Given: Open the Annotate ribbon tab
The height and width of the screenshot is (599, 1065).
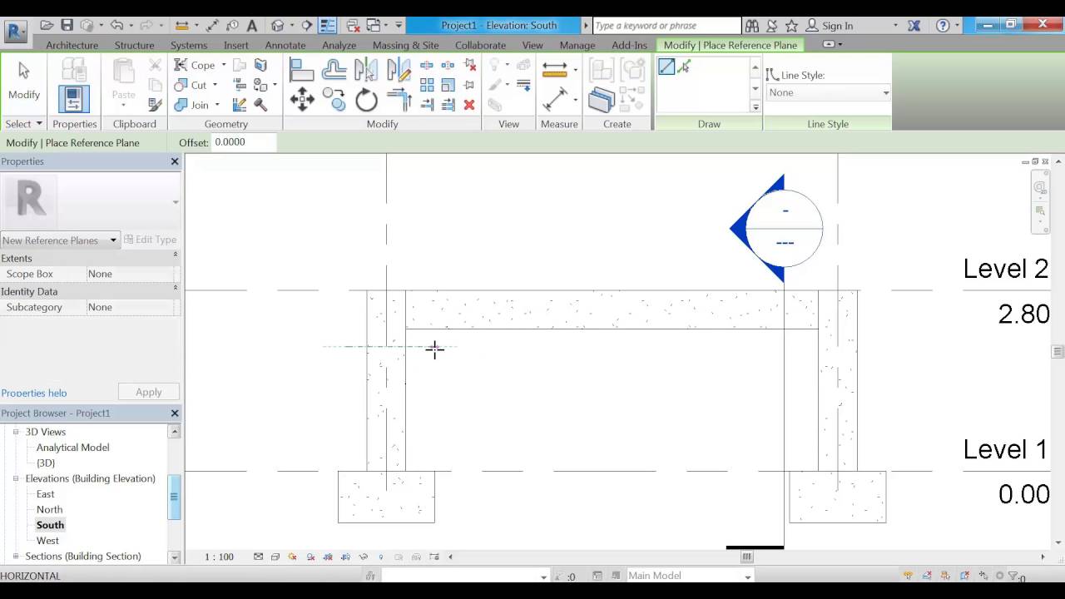Looking at the screenshot, I should click(285, 45).
